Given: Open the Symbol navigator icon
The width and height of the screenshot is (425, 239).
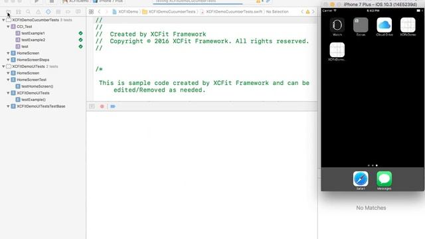Looking at the screenshot, I should pyautogui.click(x=19, y=12).
